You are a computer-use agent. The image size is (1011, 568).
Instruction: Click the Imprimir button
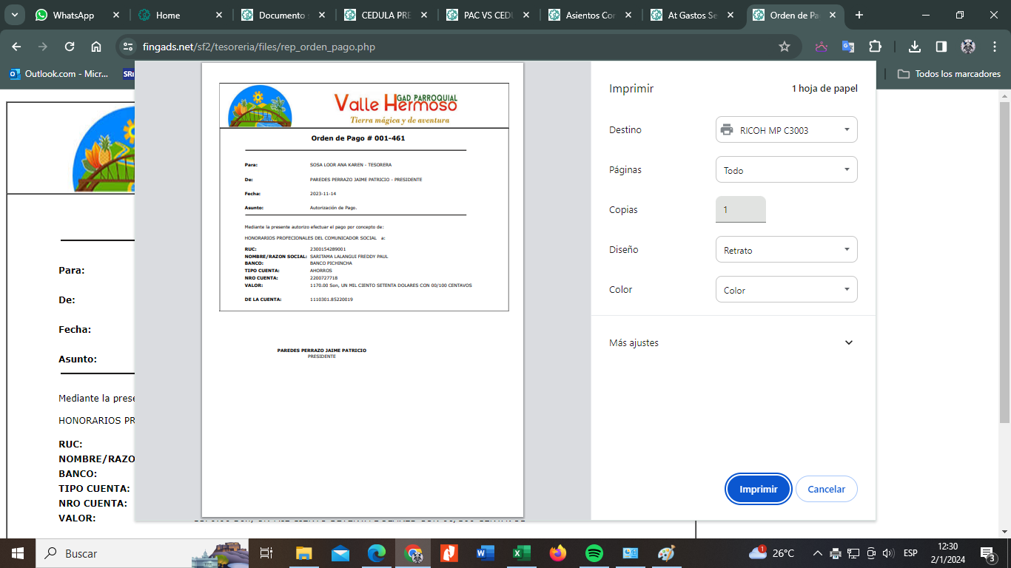pyautogui.click(x=758, y=489)
